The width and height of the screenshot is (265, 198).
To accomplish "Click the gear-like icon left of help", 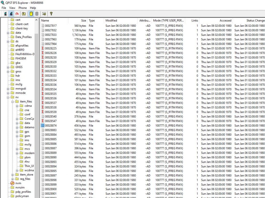I will [x=44, y=14].
